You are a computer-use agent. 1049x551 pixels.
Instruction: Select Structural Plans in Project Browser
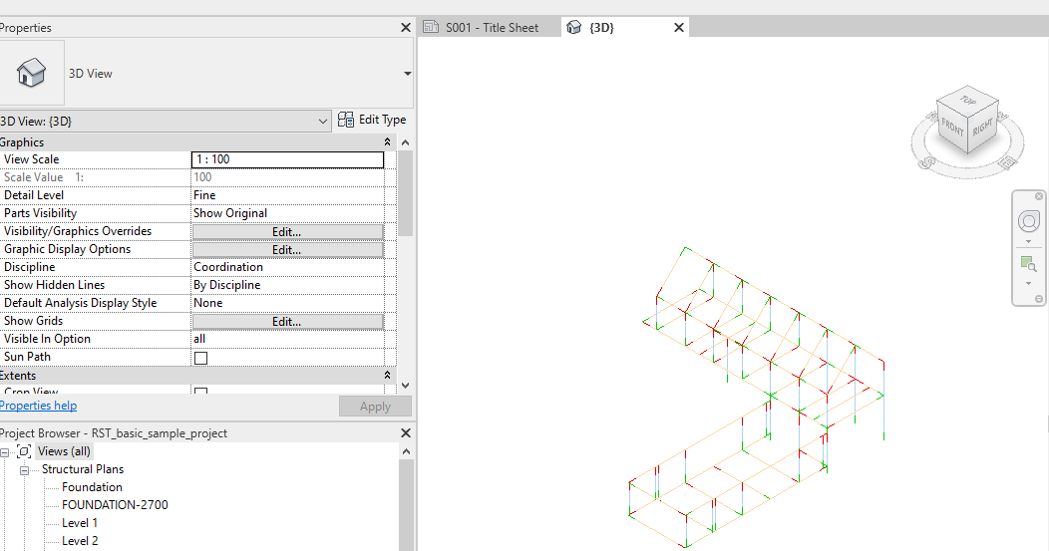tap(83, 469)
